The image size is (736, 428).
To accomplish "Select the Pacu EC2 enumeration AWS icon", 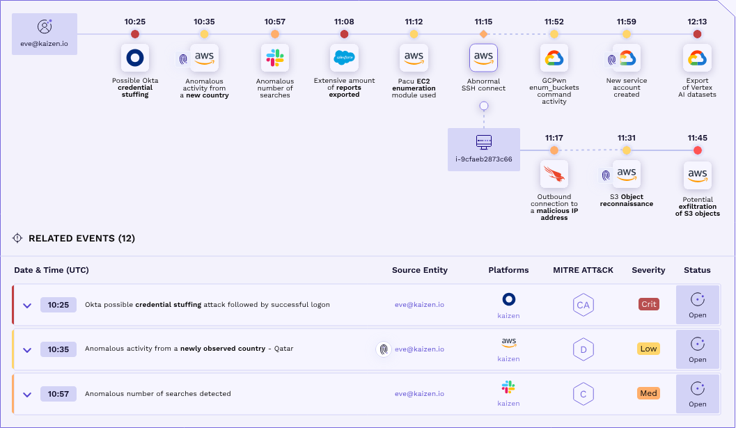I will pos(414,58).
